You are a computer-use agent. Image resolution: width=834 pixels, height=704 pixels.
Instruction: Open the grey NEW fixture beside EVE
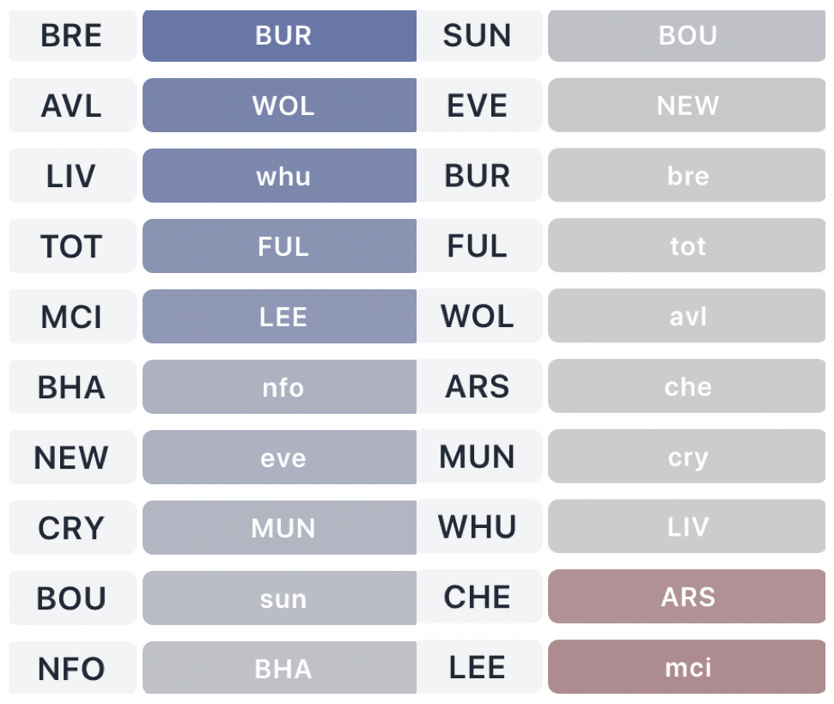tap(687, 106)
